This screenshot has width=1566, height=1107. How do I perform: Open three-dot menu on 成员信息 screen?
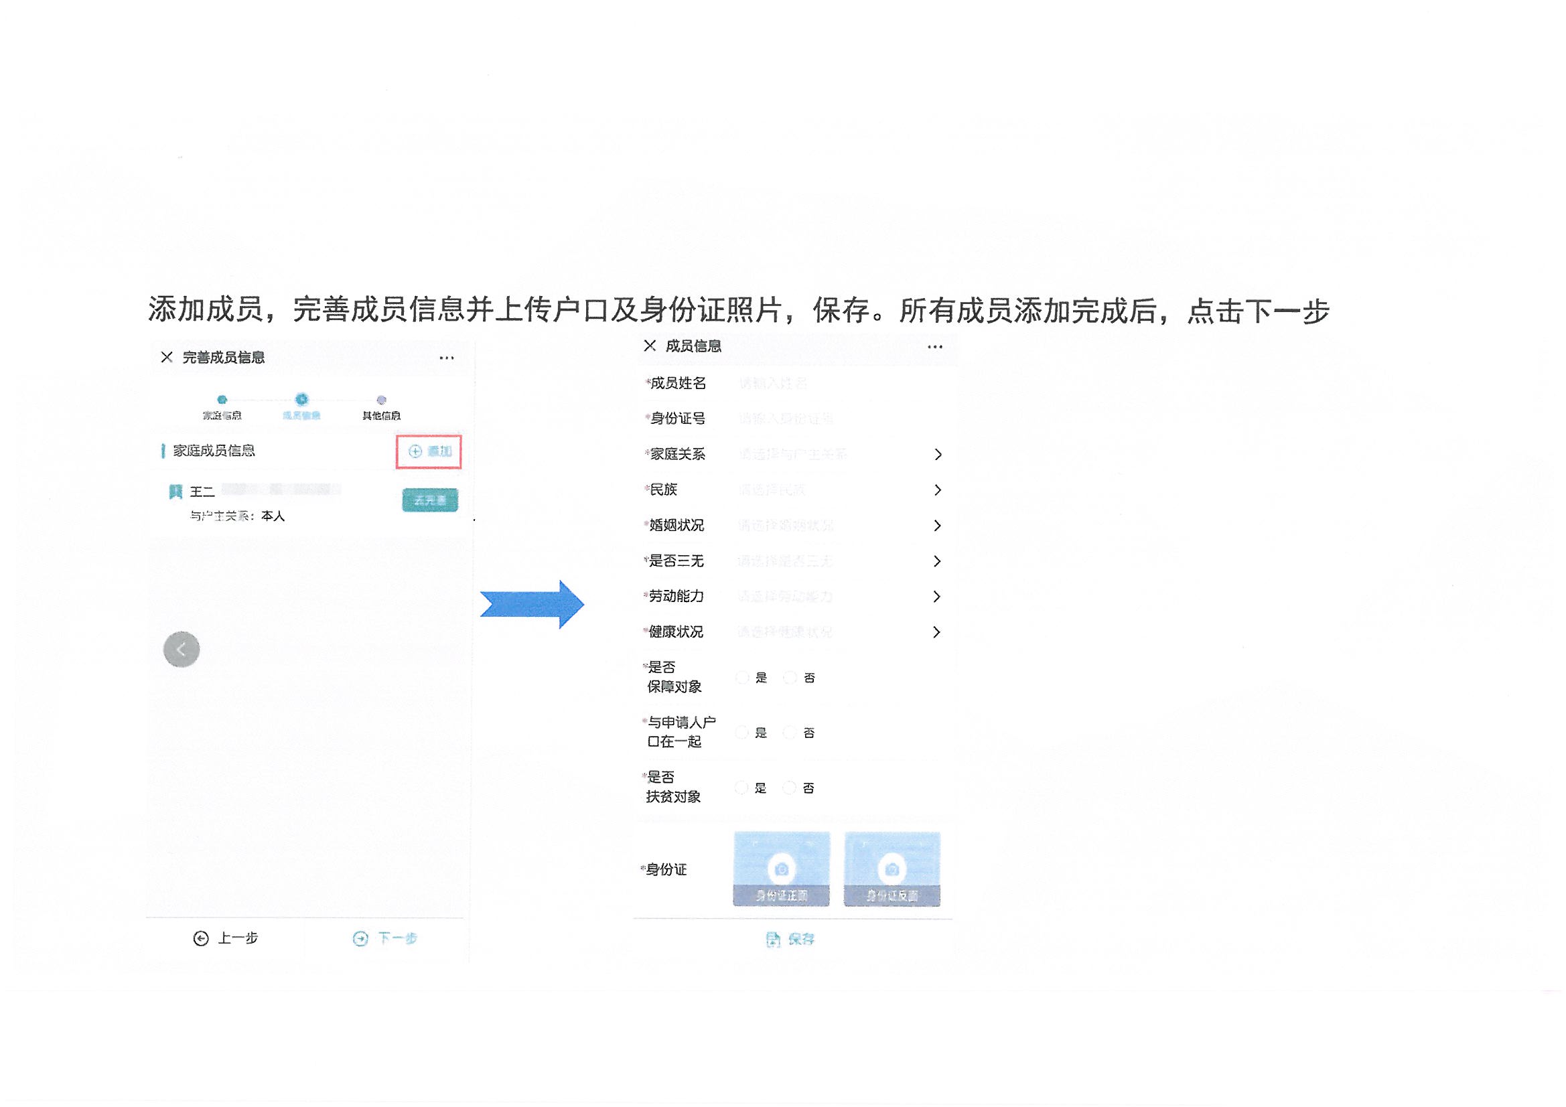click(934, 346)
